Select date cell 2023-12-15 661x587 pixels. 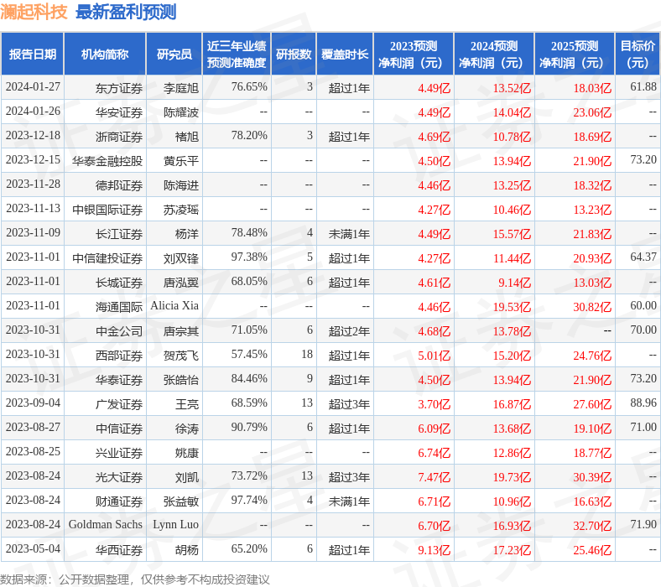click(33, 159)
